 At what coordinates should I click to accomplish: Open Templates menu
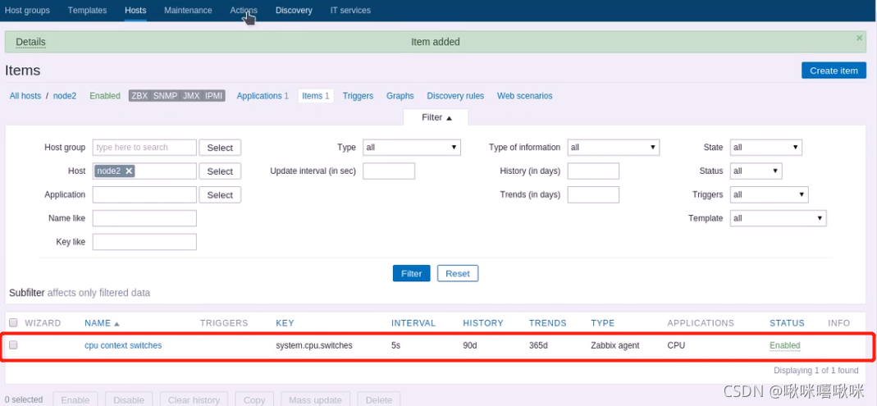[x=87, y=10]
